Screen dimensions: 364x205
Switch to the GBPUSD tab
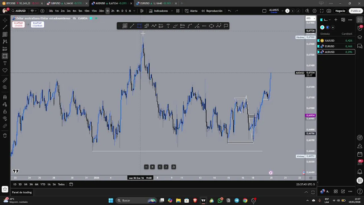pos(67,3)
